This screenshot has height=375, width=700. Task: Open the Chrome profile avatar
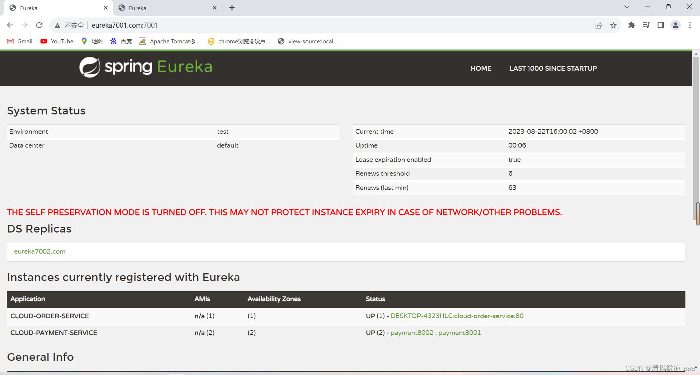pyautogui.click(x=676, y=25)
